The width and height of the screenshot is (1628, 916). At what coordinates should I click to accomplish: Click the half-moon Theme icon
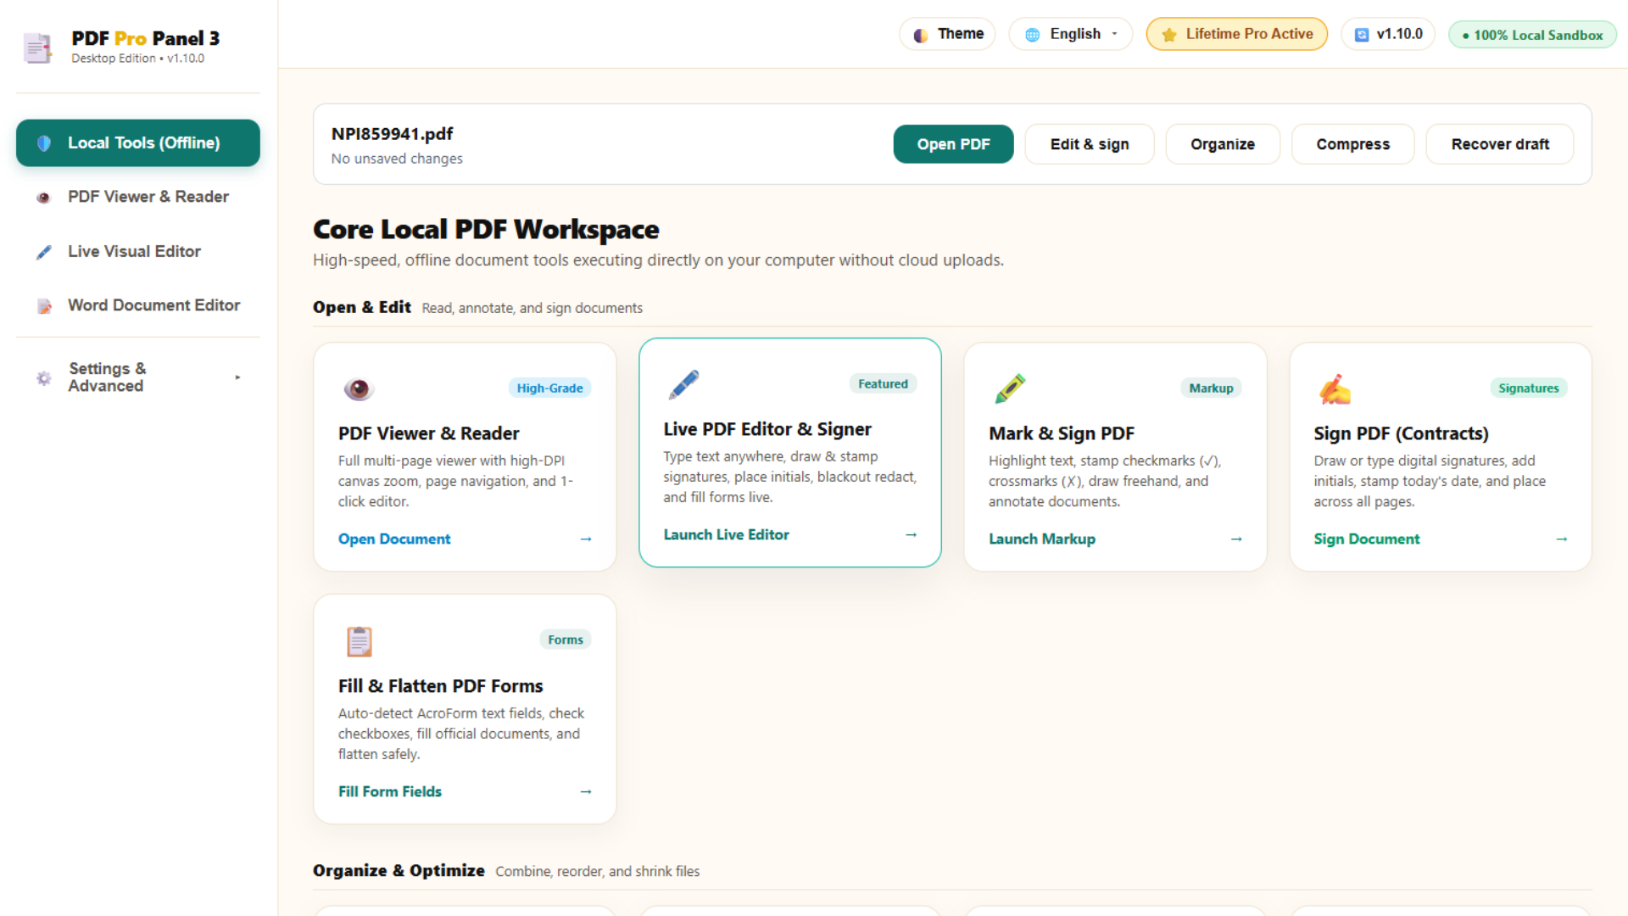[921, 35]
